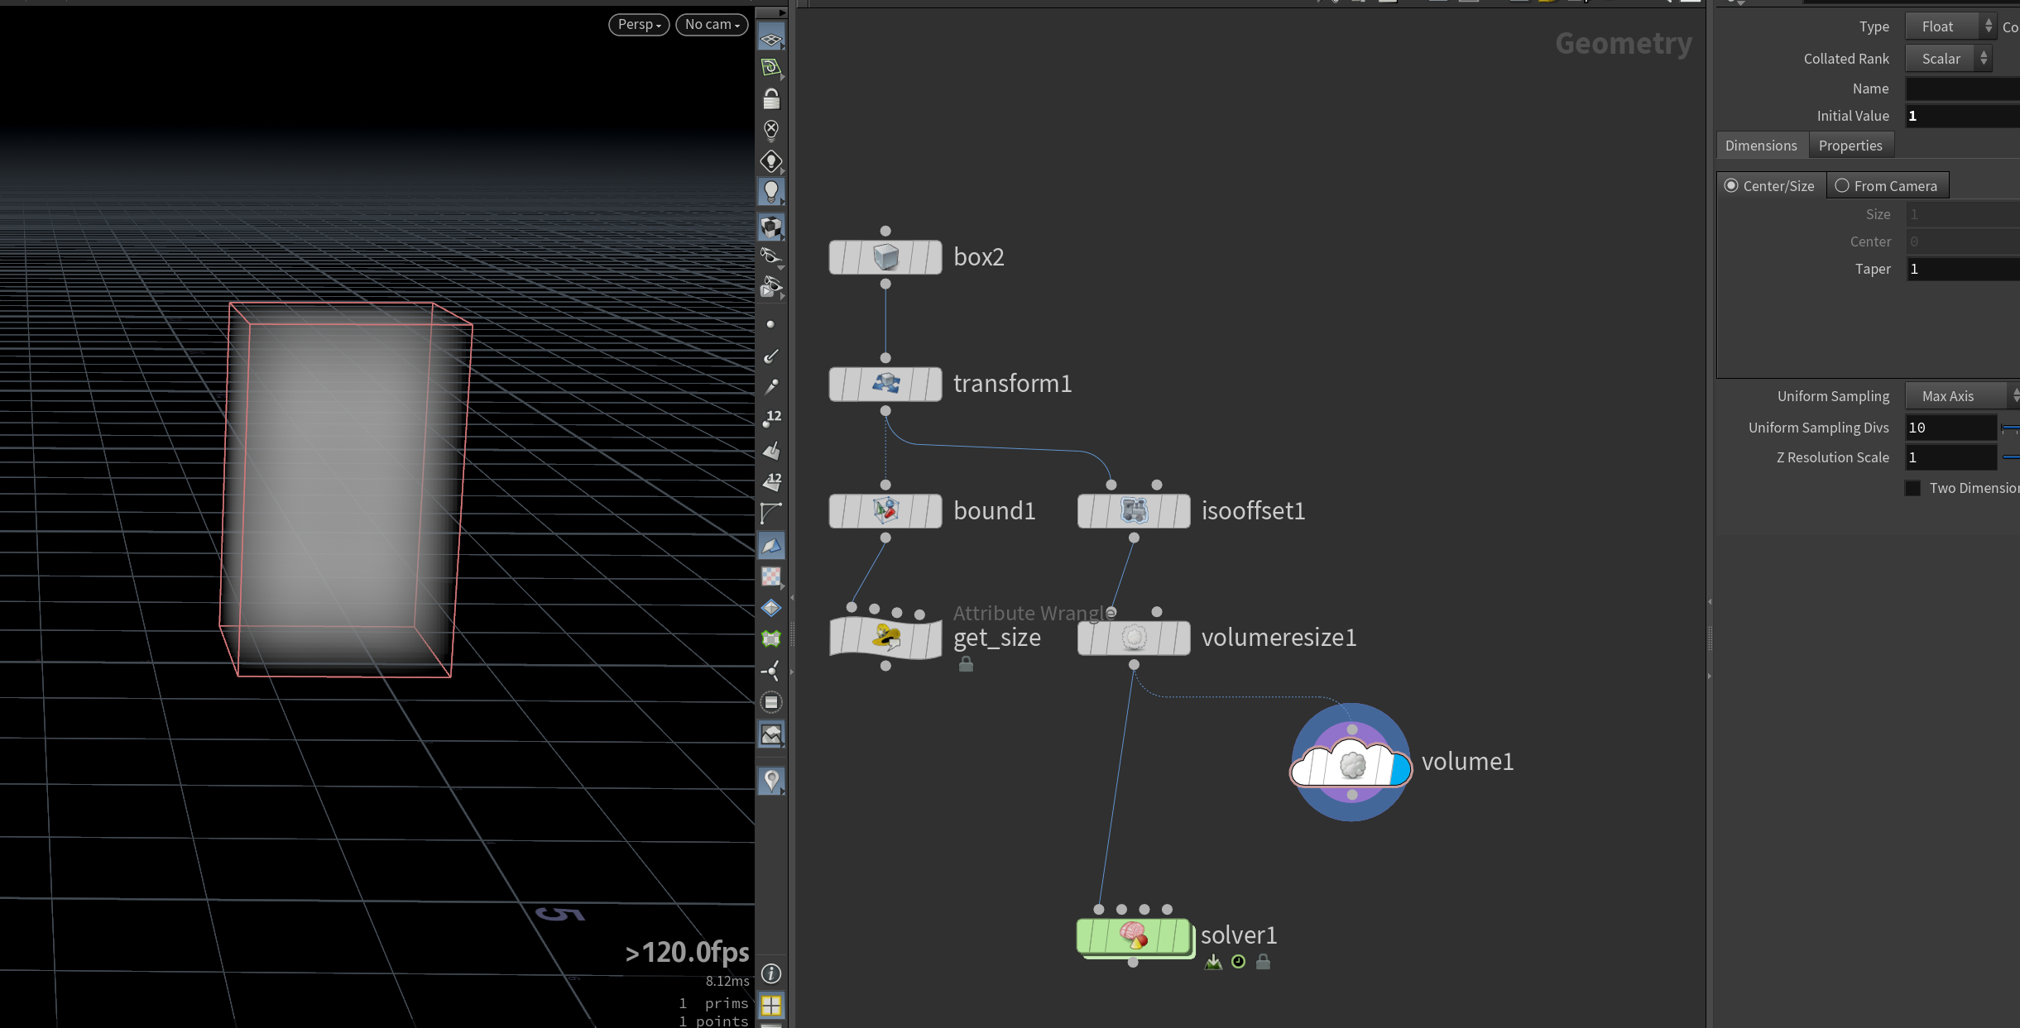This screenshot has height=1028, width=2020.
Task: Click the volume1 cloud node icon
Action: point(1351,763)
